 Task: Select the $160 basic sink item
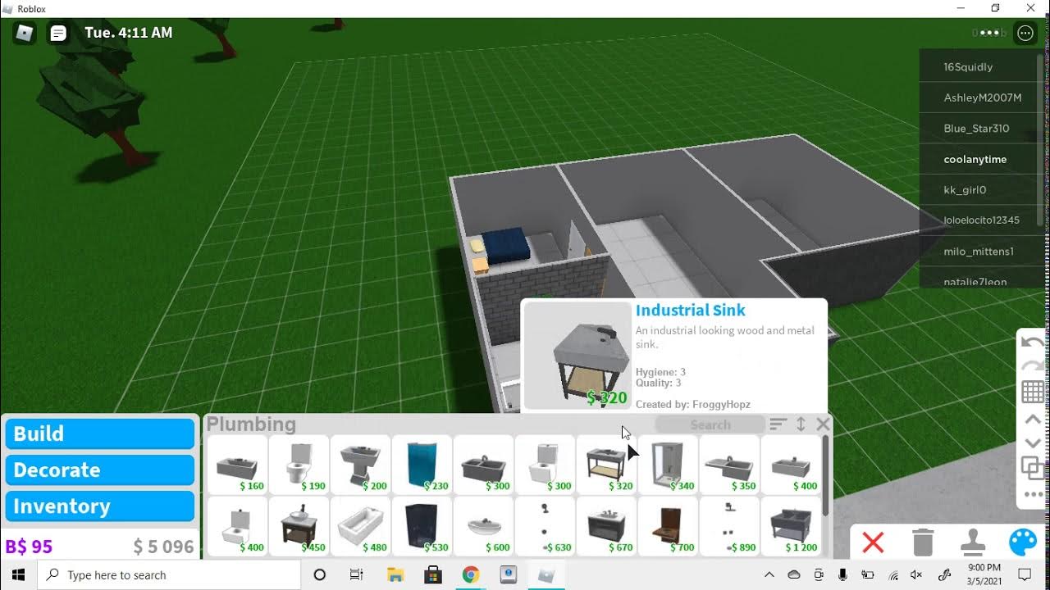[237, 465]
